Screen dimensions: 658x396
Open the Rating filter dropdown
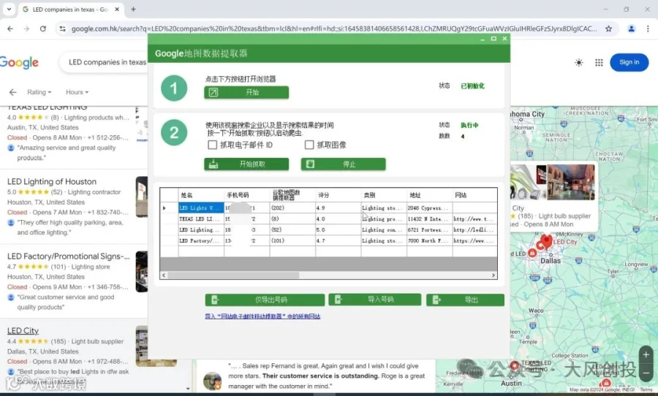tap(39, 92)
